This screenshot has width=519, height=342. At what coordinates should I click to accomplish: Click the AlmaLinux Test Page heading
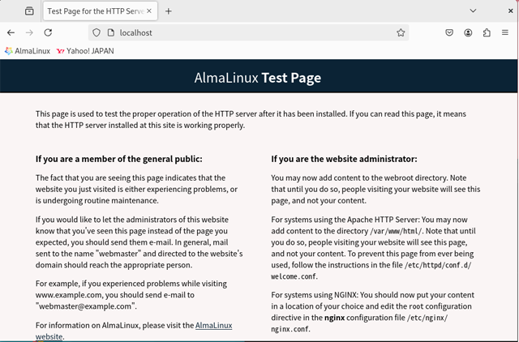(x=258, y=78)
